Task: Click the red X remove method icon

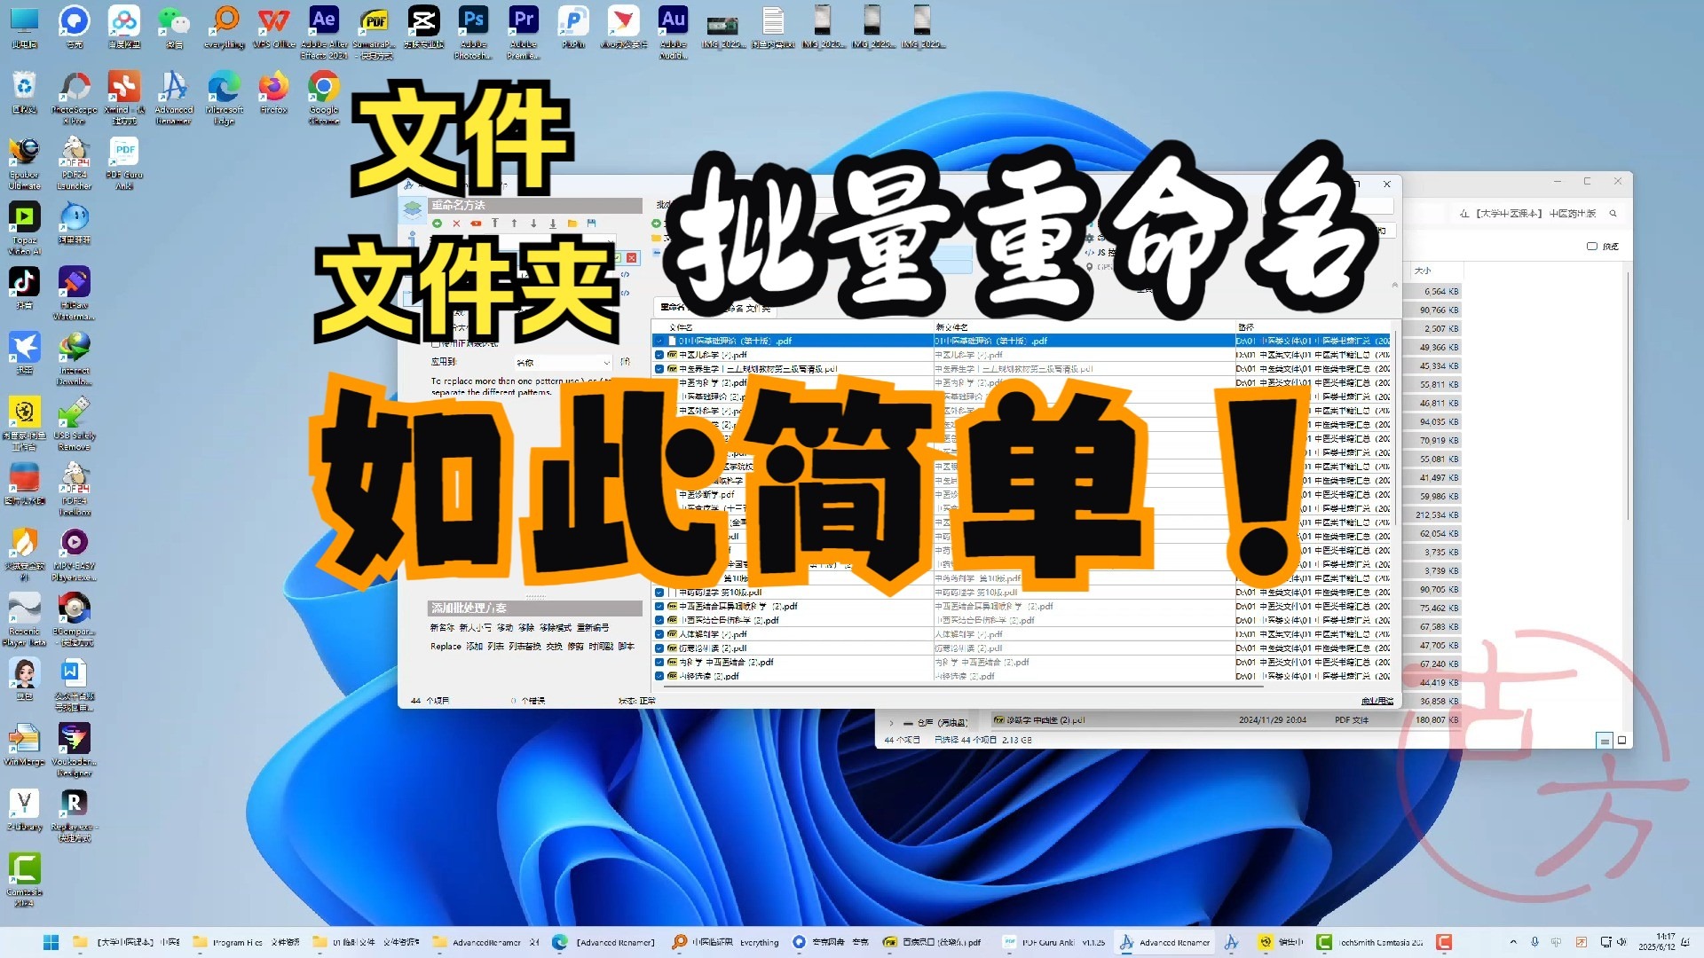Action: point(456,224)
